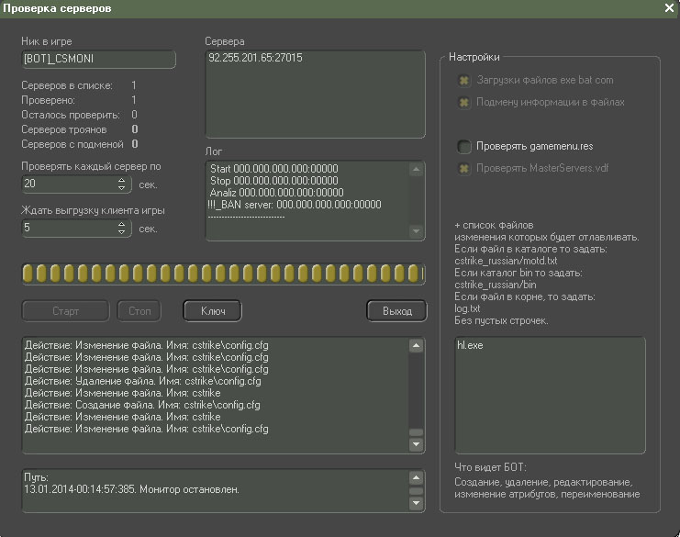680x537 pixels.
Task: Decrease the 5 sec client unload wait
Action: click(x=121, y=232)
